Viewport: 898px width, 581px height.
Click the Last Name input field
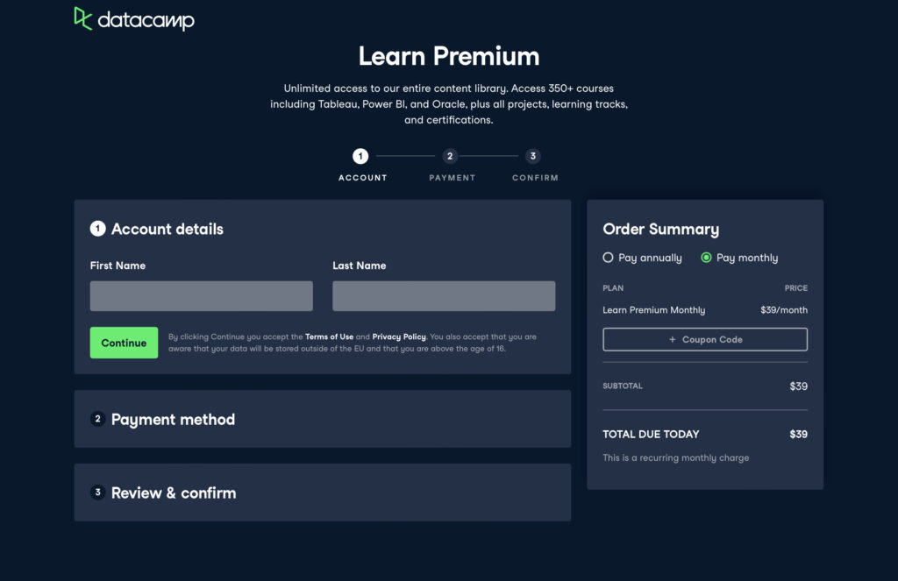point(443,296)
